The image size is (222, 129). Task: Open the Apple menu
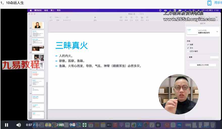(x=31, y=10)
